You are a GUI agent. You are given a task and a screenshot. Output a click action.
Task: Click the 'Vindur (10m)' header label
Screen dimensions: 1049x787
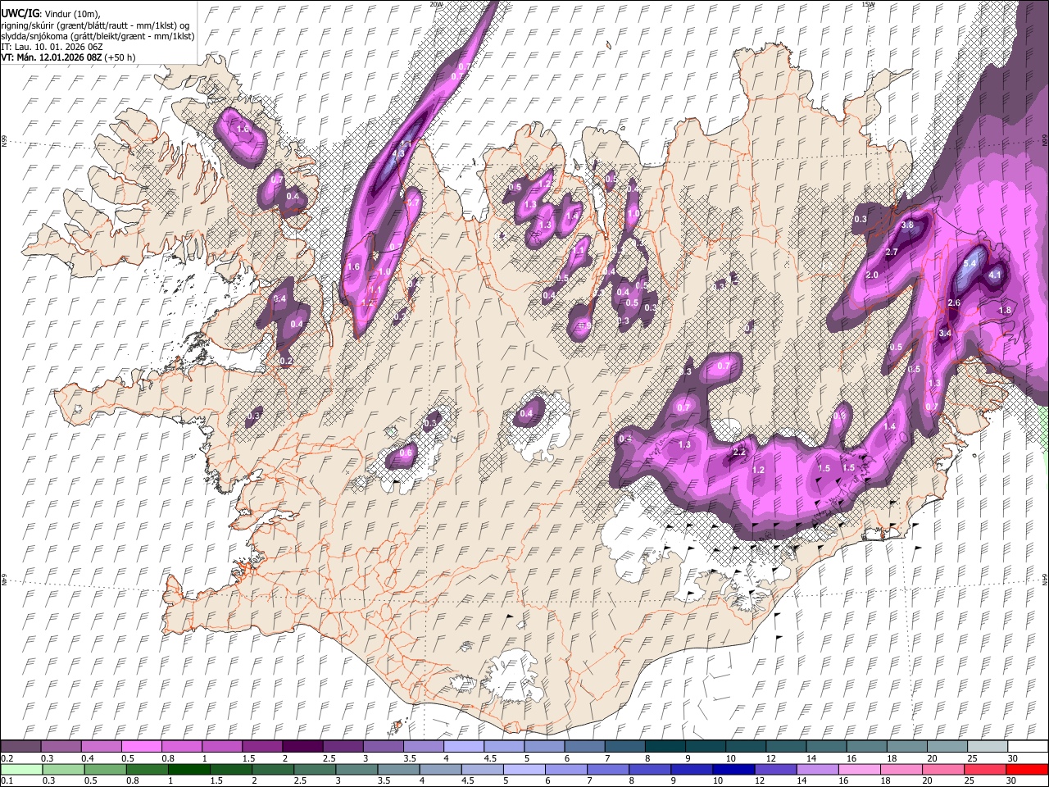click(71, 14)
